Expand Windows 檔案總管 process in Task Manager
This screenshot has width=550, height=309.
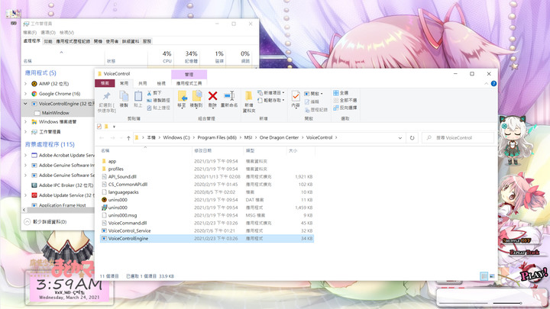pos(26,122)
